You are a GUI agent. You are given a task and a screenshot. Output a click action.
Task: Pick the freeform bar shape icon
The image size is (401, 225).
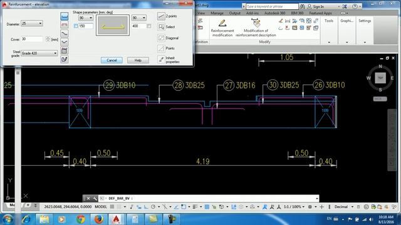coord(65,59)
